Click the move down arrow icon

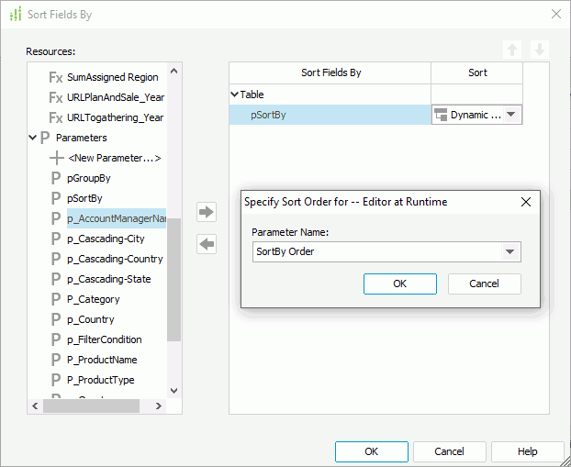[x=540, y=50]
